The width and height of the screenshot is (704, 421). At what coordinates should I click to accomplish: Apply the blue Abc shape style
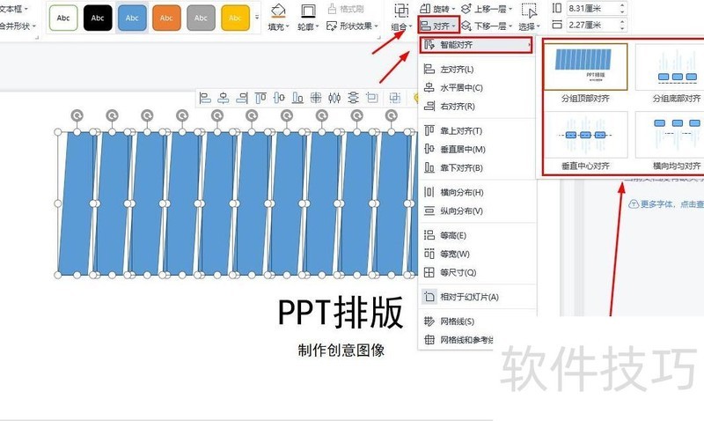tap(132, 18)
